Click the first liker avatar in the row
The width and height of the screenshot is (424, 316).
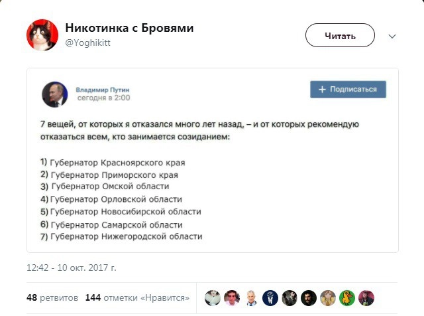212,297
